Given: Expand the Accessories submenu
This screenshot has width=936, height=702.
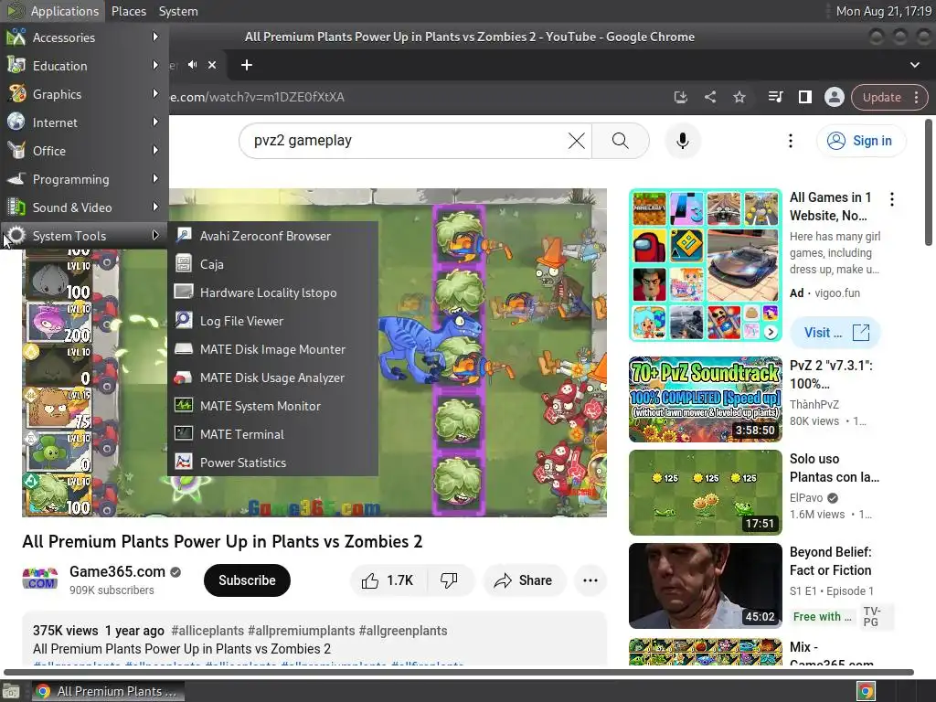Looking at the screenshot, I should (84, 37).
